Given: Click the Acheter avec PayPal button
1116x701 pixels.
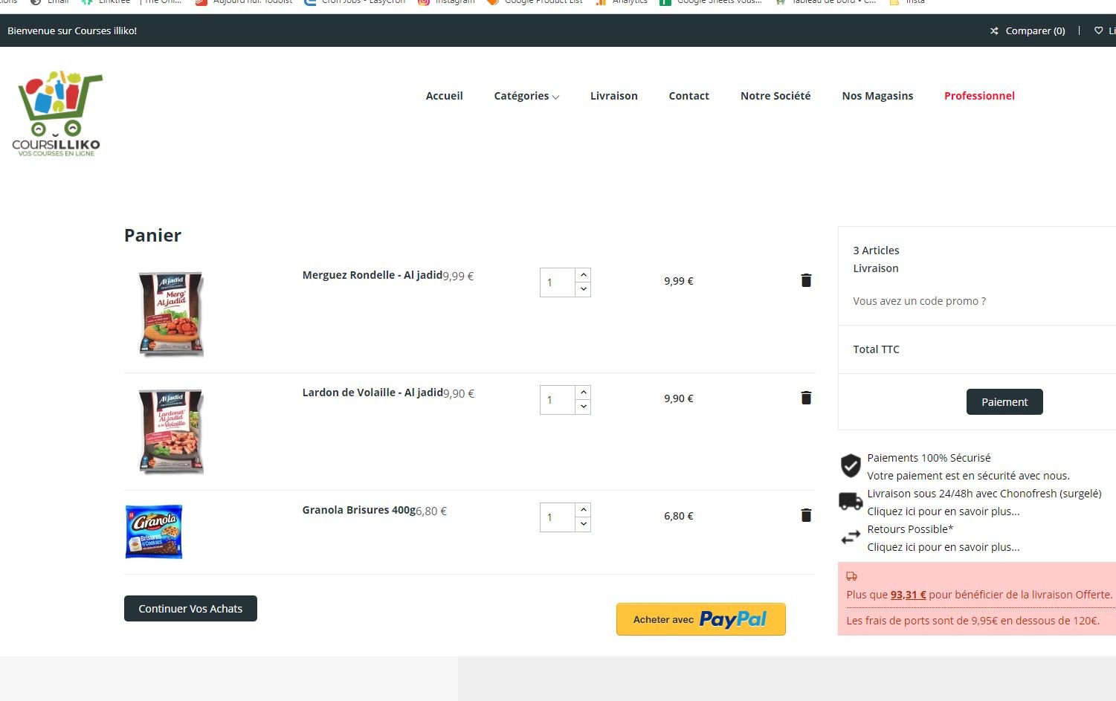Looking at the screenshot, I should pos(701,619).
